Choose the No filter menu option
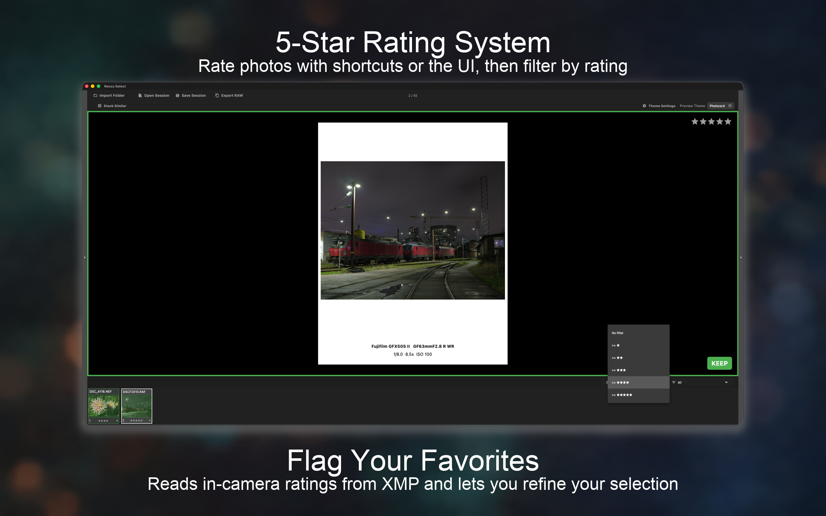 click(x=618, y=333)
